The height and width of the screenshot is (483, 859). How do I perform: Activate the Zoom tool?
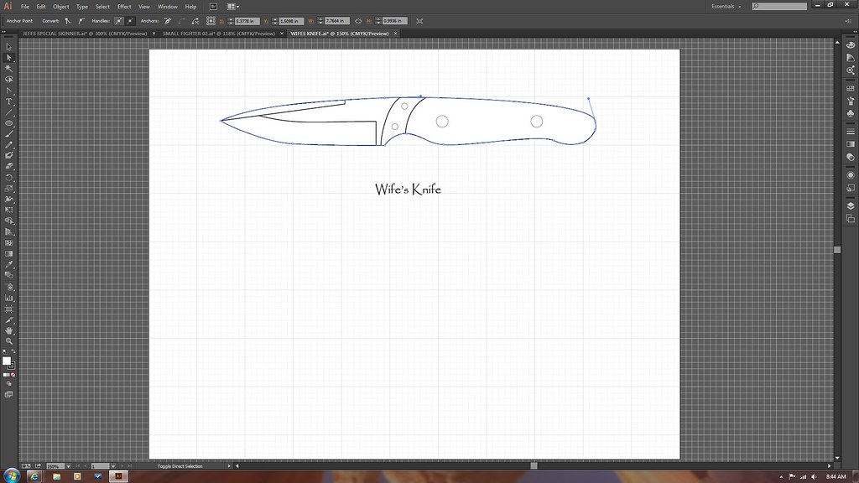tap(9, 341)
